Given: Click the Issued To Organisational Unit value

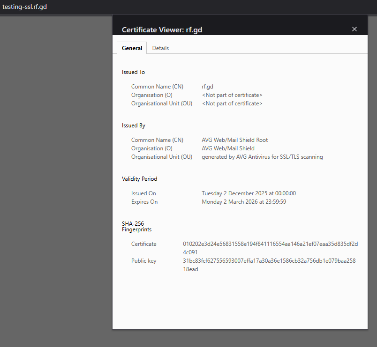Looking at the screenshot, I should (232, 103).
